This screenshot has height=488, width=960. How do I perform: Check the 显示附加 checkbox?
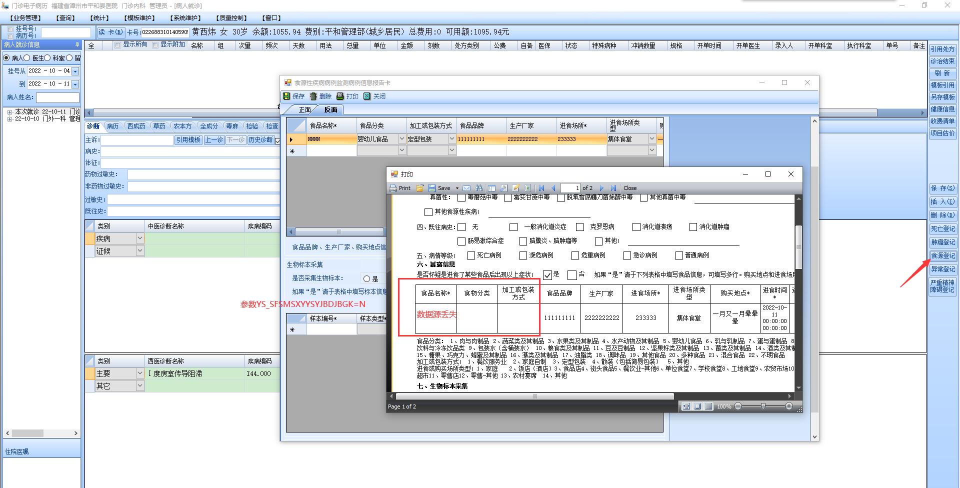pyautogui.click(x=155, y=45)
